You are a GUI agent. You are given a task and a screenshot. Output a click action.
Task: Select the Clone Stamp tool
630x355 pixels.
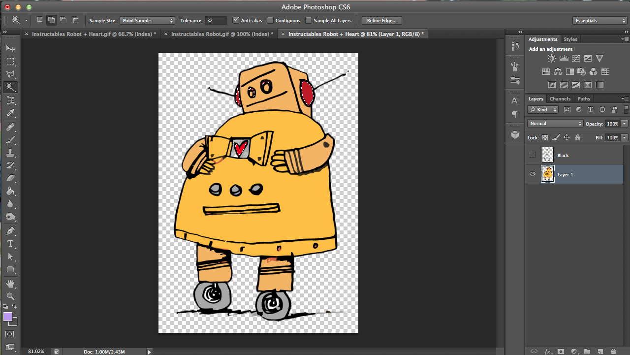coord(10,153)
